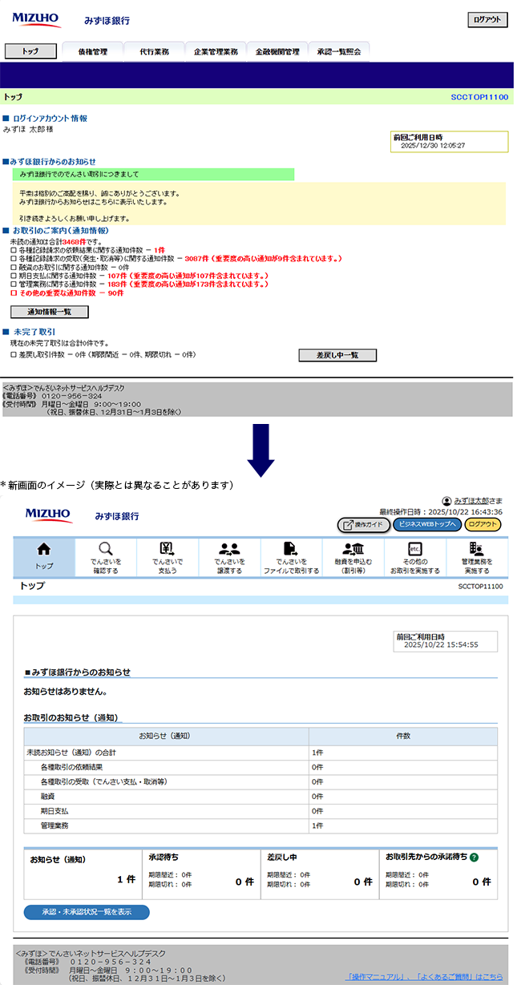Click the user avatar icon beside みずほ太郎
Viewport: 521px width, 985px height.
[x=446, y=500]
